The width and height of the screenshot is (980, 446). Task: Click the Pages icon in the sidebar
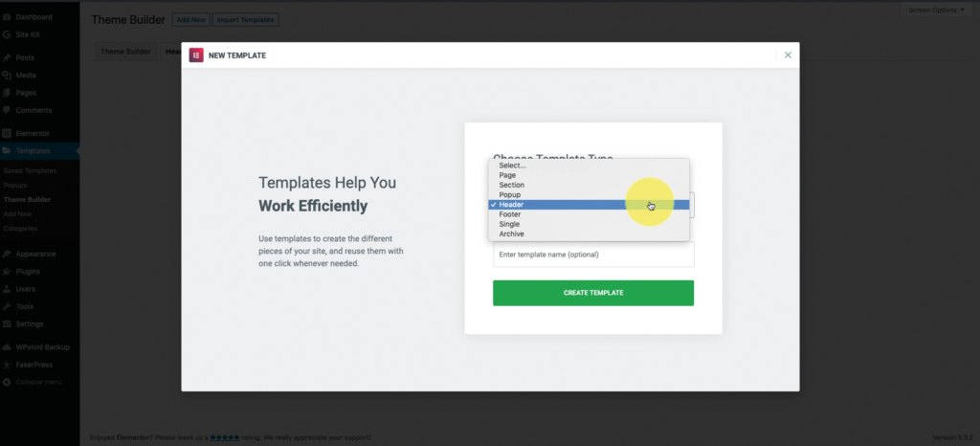pos(7,93)
